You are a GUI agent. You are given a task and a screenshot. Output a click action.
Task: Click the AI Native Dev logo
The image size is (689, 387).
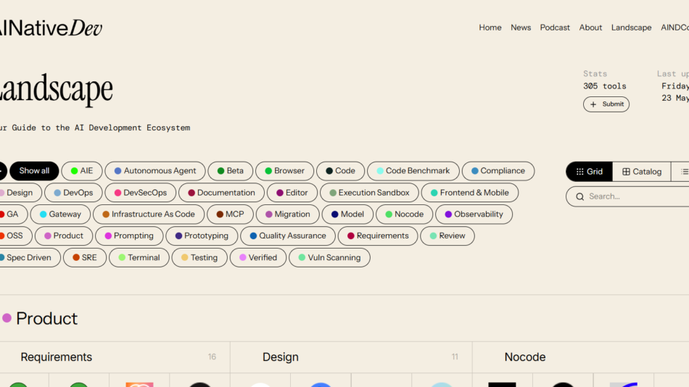click(49, 28)
